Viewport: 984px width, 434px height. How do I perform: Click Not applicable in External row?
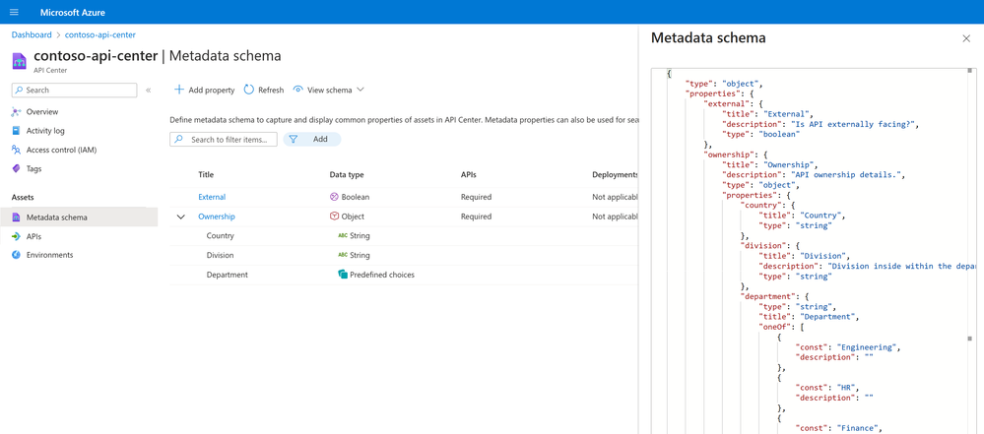pyautogui.click(x=615, y=197)
